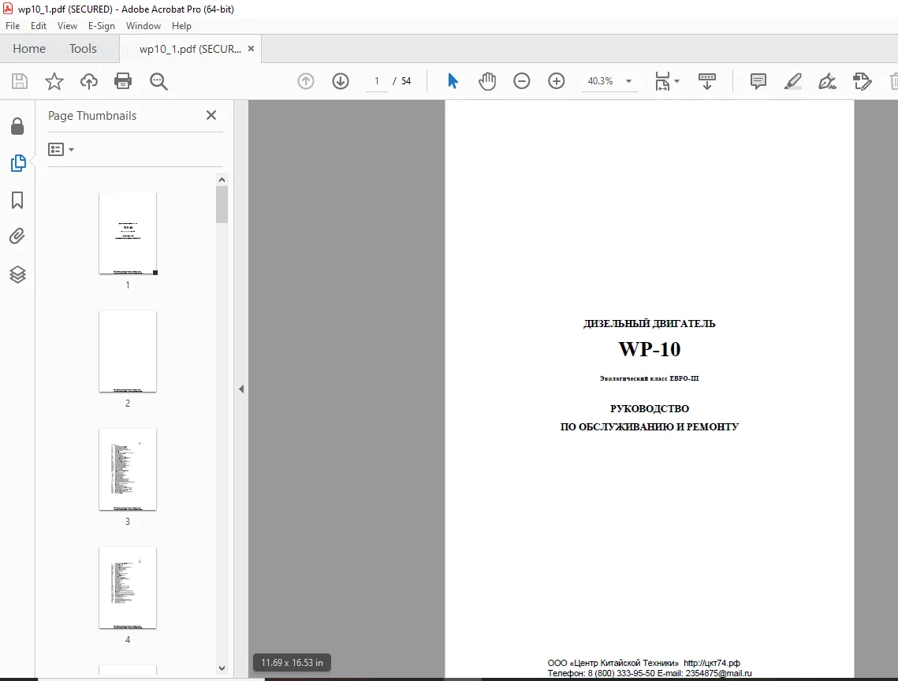Open the Bookmarks panel icon
The height and width of the screenshot is (681, 898).
pyautogui.click(x=17, y=200)
